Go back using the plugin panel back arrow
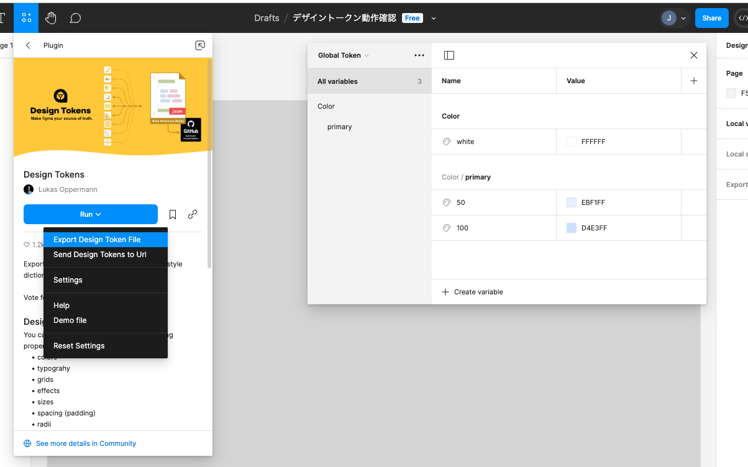The image size is (748, 467). (x=29, y=45)
